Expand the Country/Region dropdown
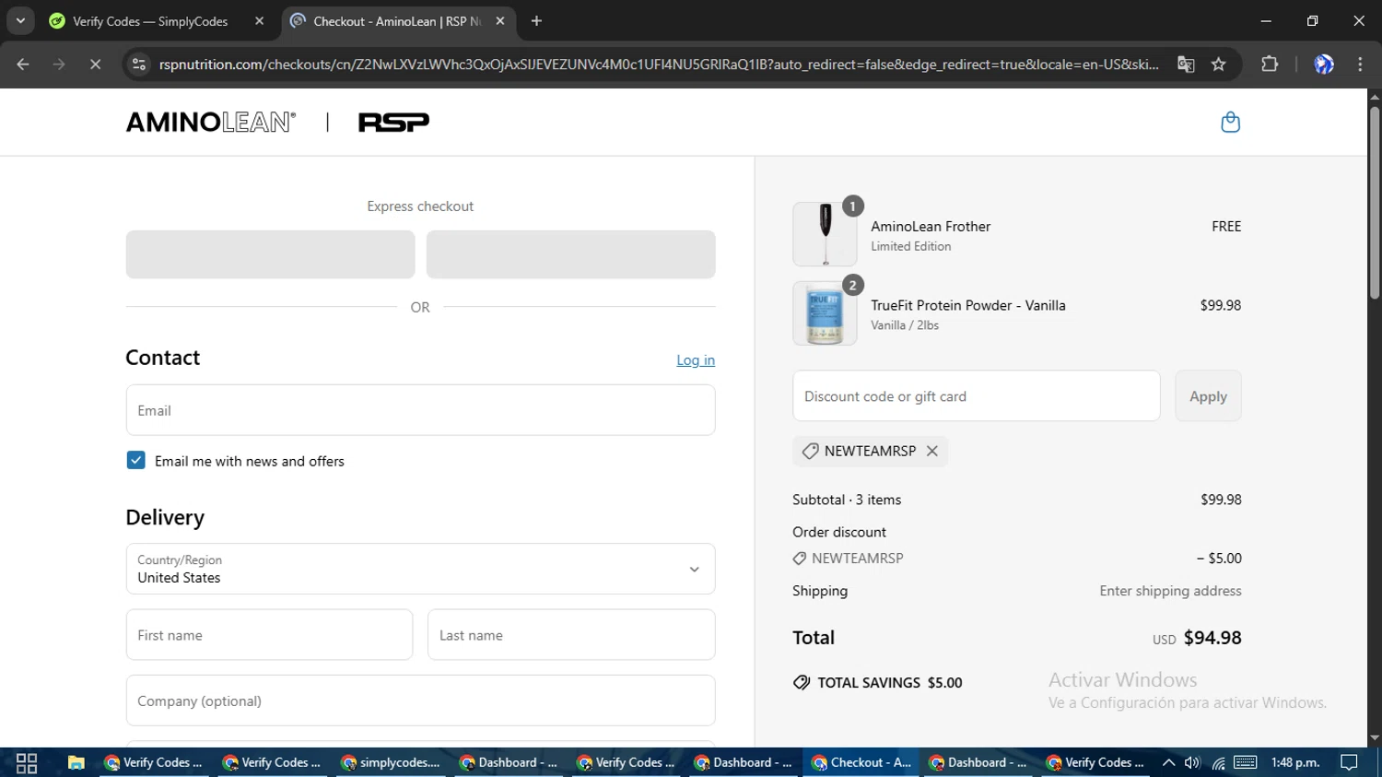This screenshot has width=1382, height=777. pos(420,569)
